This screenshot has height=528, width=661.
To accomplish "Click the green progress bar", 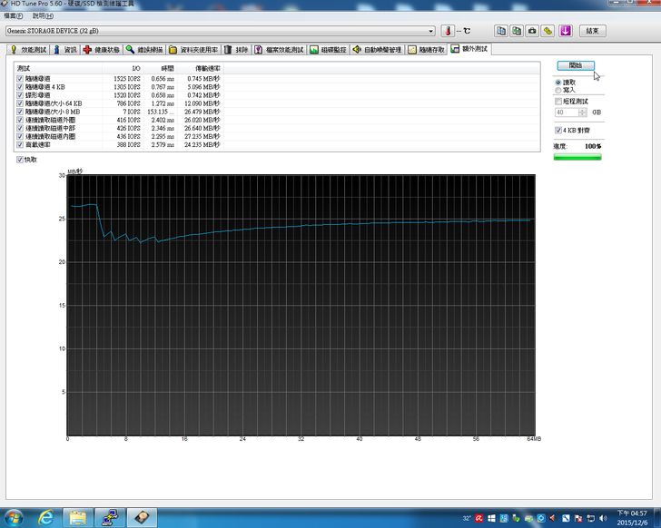I will 577,157.
